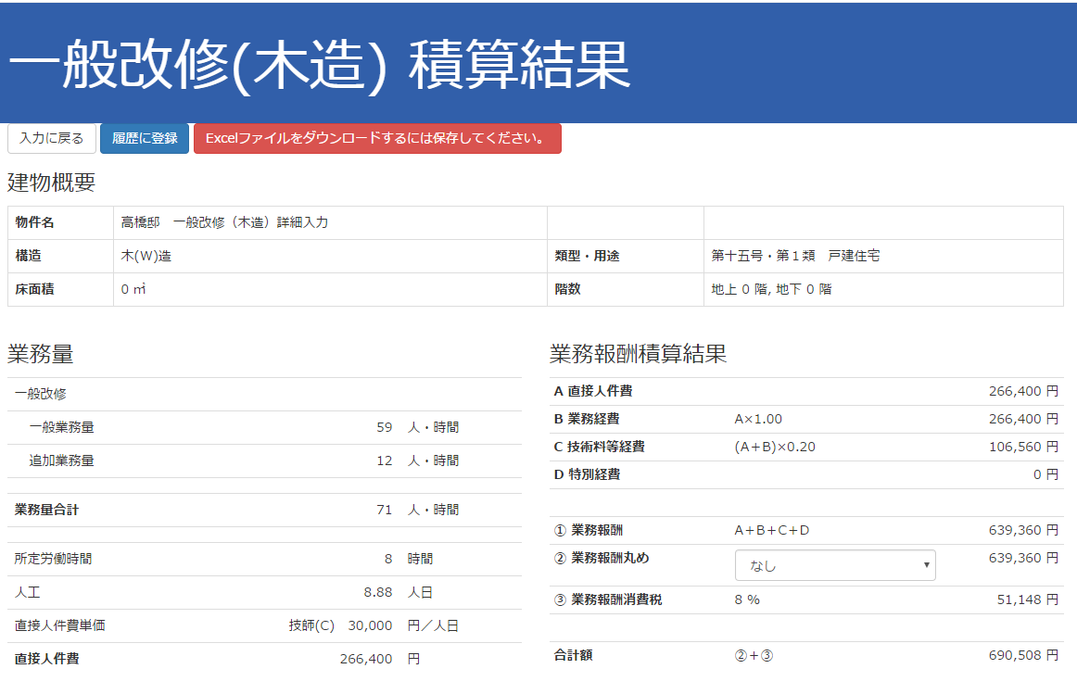Click the 8.88 人工 value
Image resolution: width=1077 pixels, height=694 pixels.
click(x=378, y=592)
